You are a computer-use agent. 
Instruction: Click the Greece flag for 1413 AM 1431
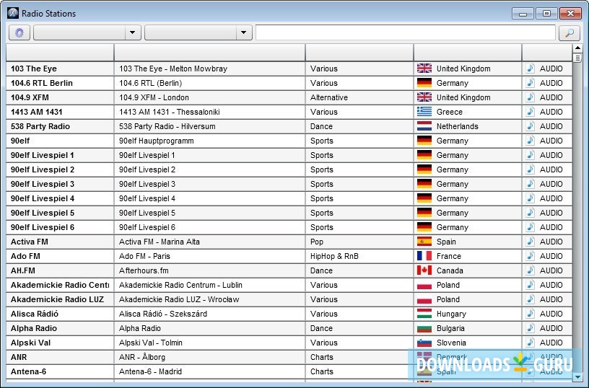[424, 112]
